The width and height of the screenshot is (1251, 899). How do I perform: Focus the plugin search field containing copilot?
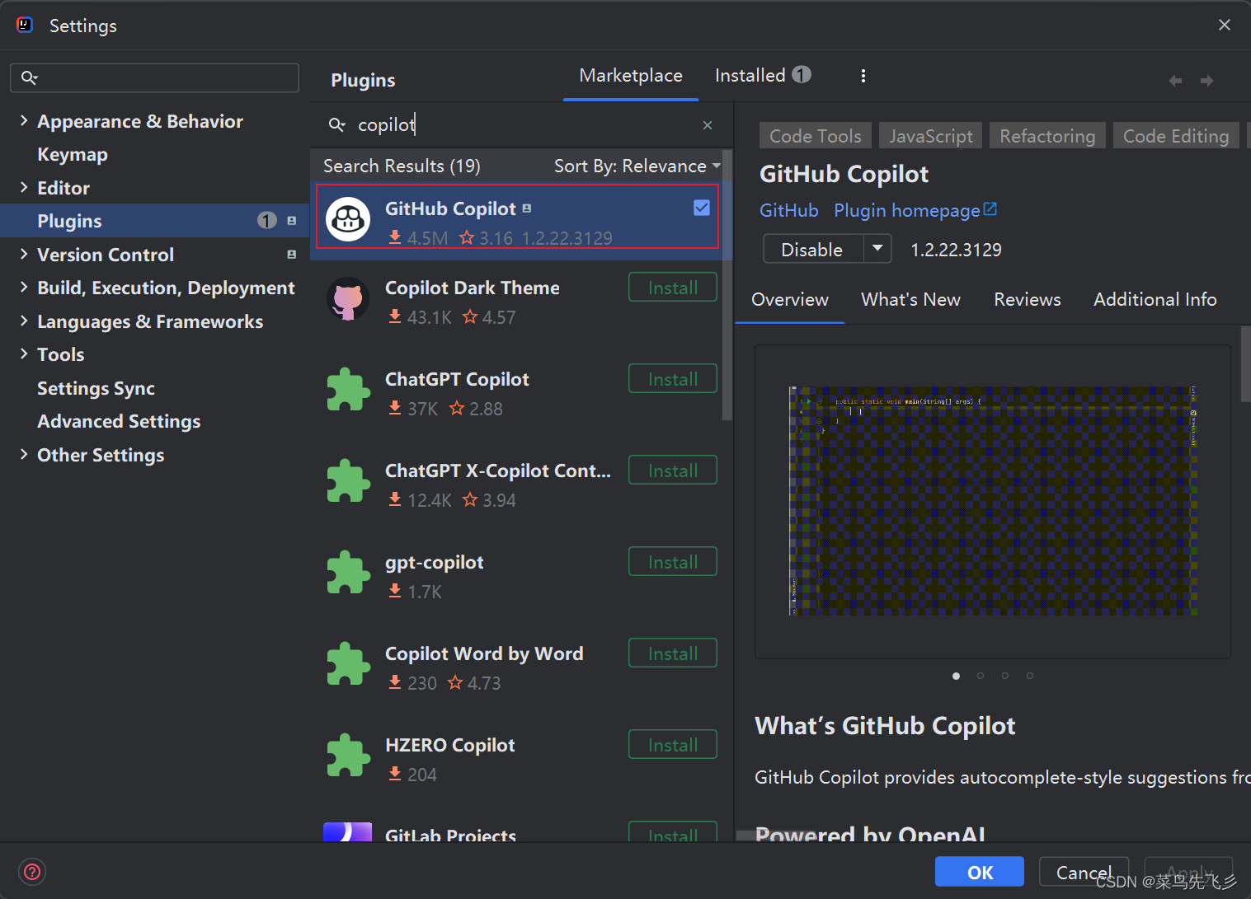pos(521,125)
